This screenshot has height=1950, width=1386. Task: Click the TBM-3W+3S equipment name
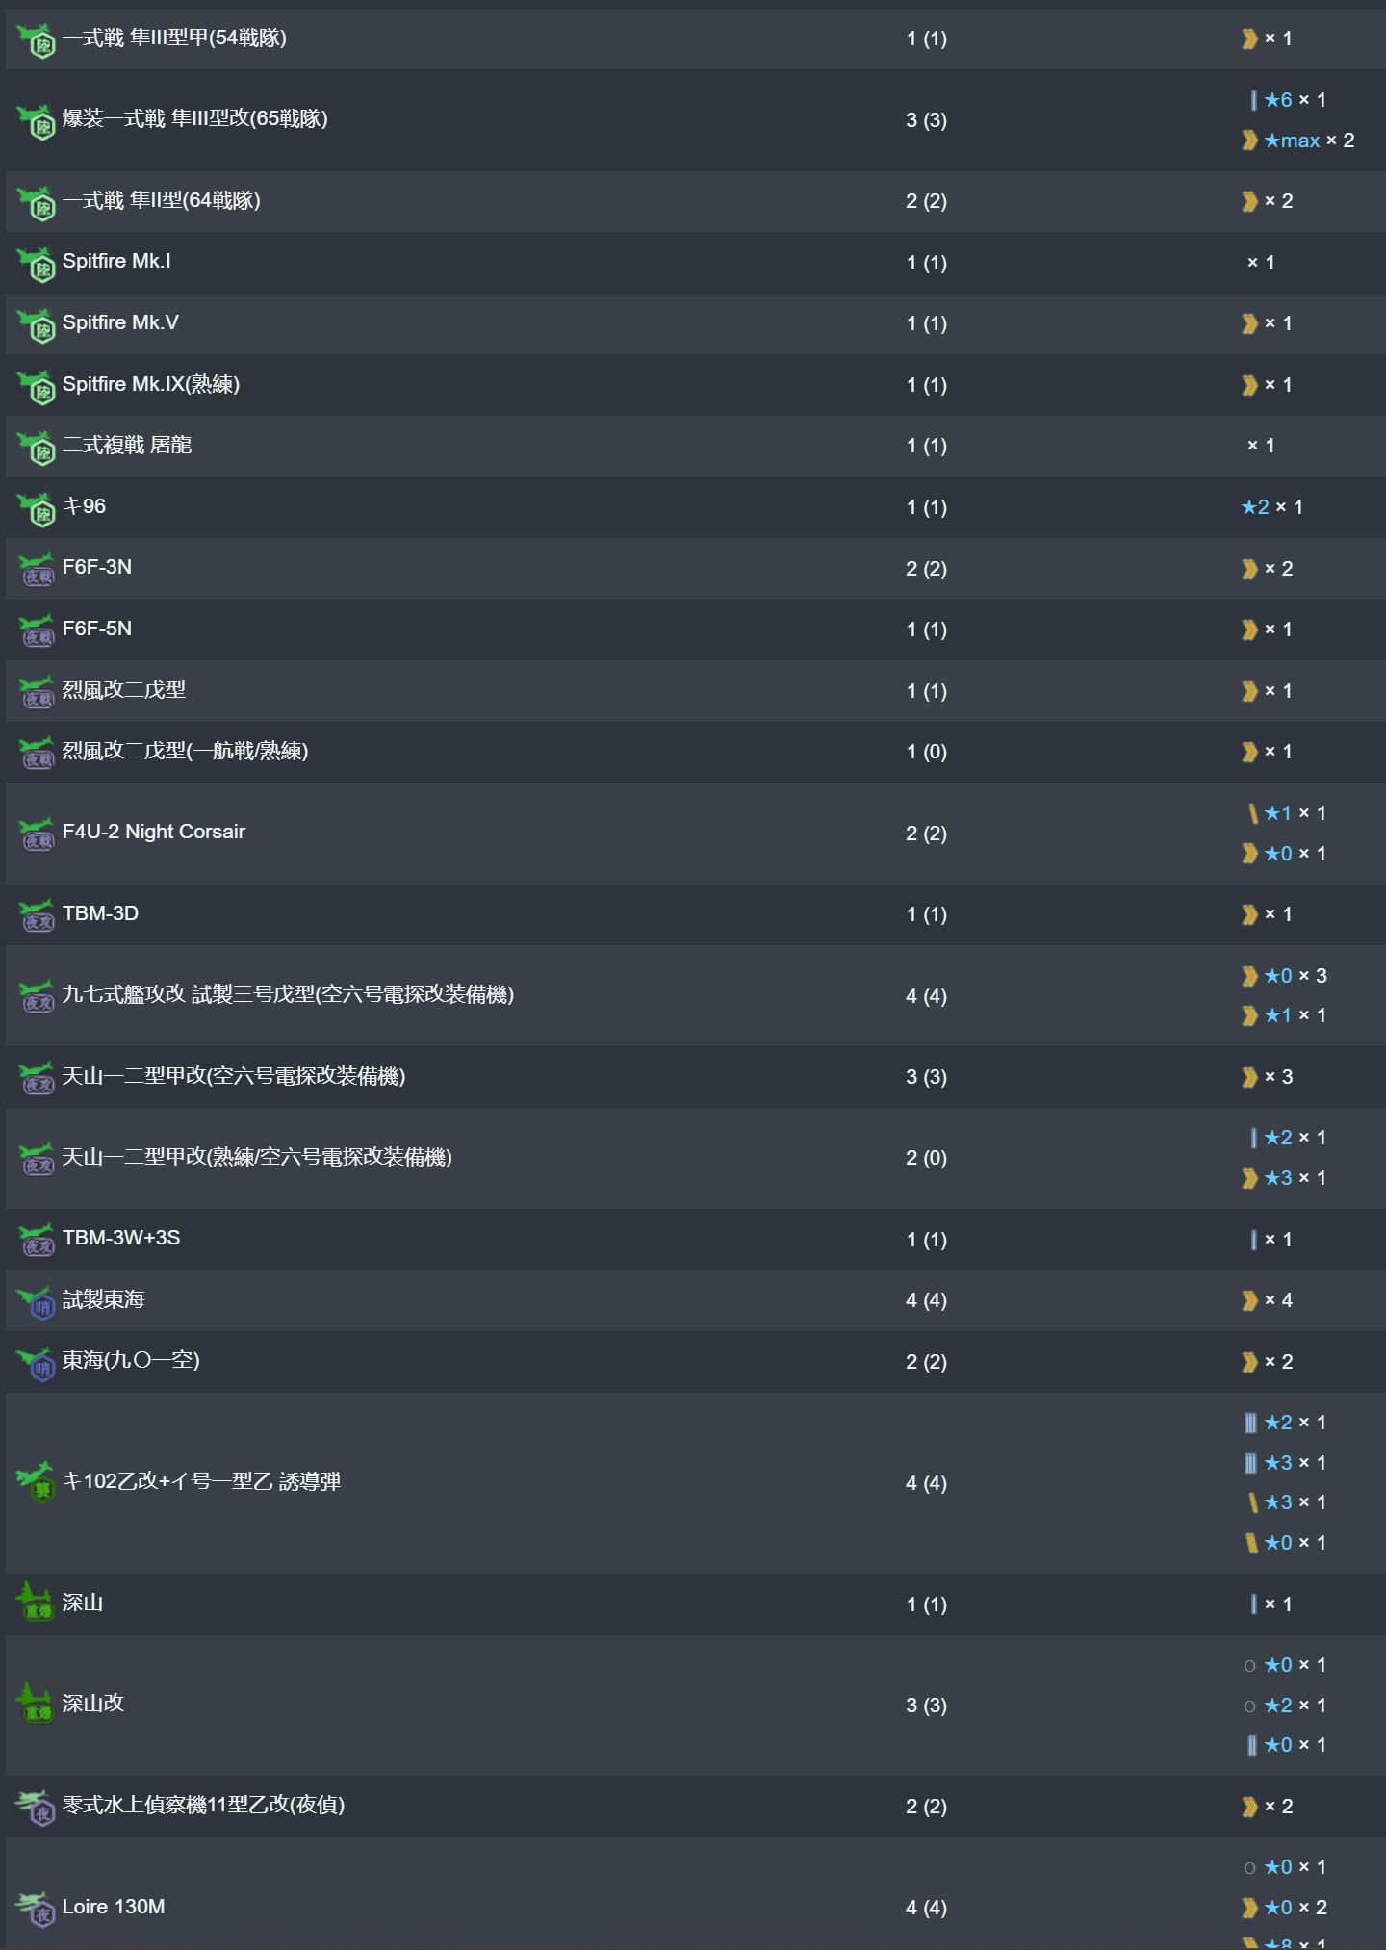pyautogui.click(x=121, y=1238)
